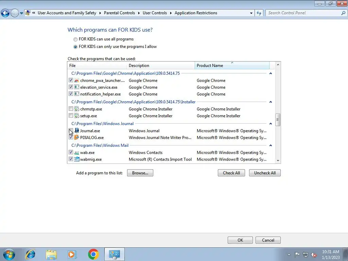Sort by the Product Name column header
Image resolution: width=348 pixels, height=261 pixels.
(232, 66)
